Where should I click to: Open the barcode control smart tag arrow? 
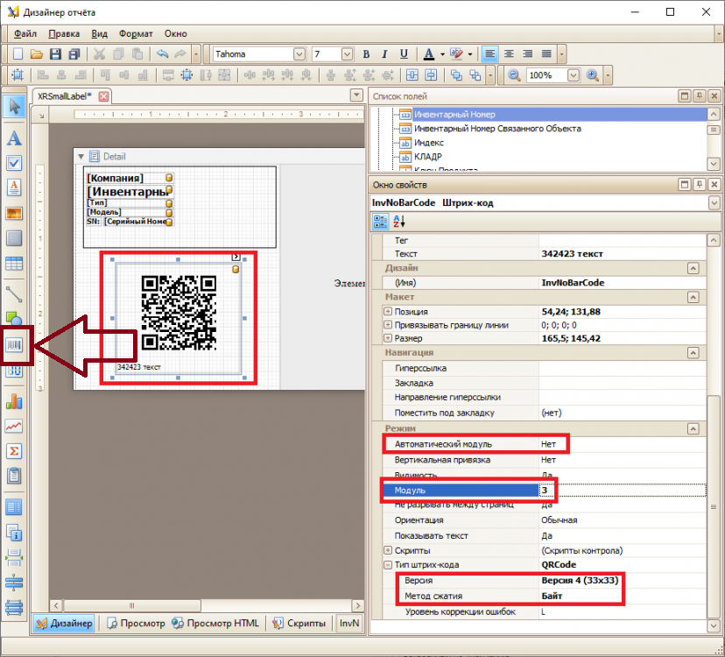pyautogui.click(x=236, y=257)
